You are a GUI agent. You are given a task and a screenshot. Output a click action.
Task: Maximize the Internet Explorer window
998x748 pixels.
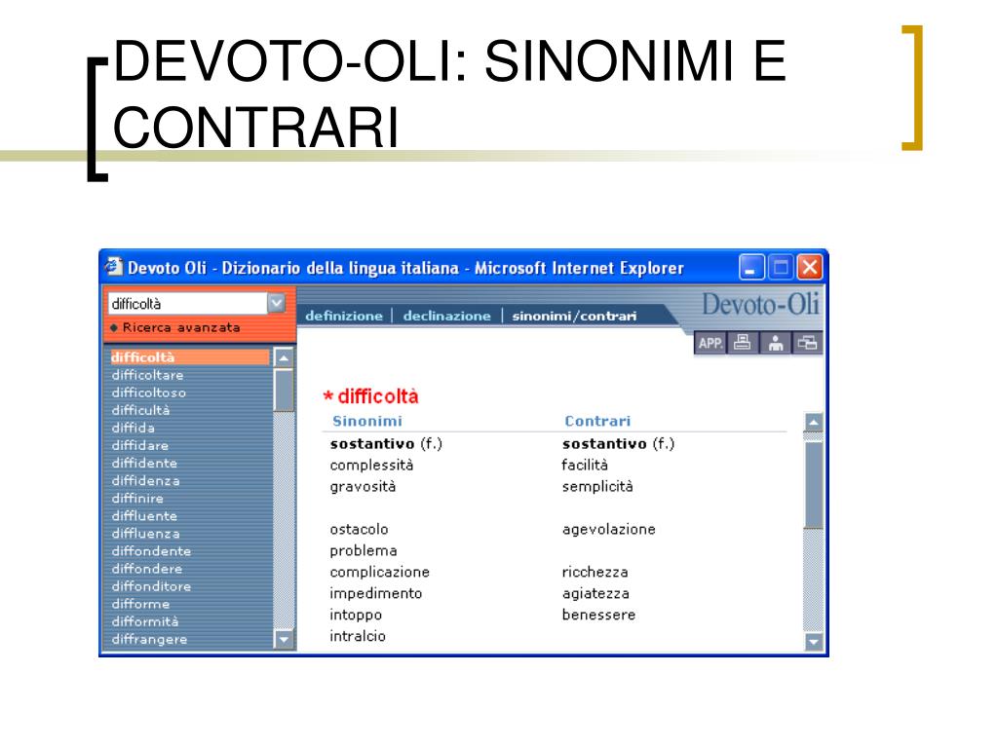tap(781, 267)
